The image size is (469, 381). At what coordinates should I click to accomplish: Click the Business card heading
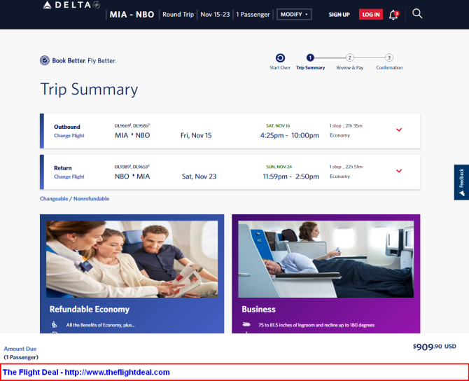[x=258, y=309]
